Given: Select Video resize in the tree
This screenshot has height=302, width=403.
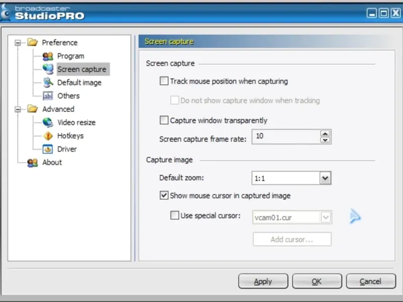Looking at the screenshot, I should click(77, 122).
